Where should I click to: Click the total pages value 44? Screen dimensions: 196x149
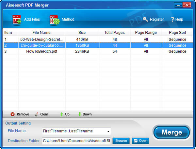coord(115,45)
